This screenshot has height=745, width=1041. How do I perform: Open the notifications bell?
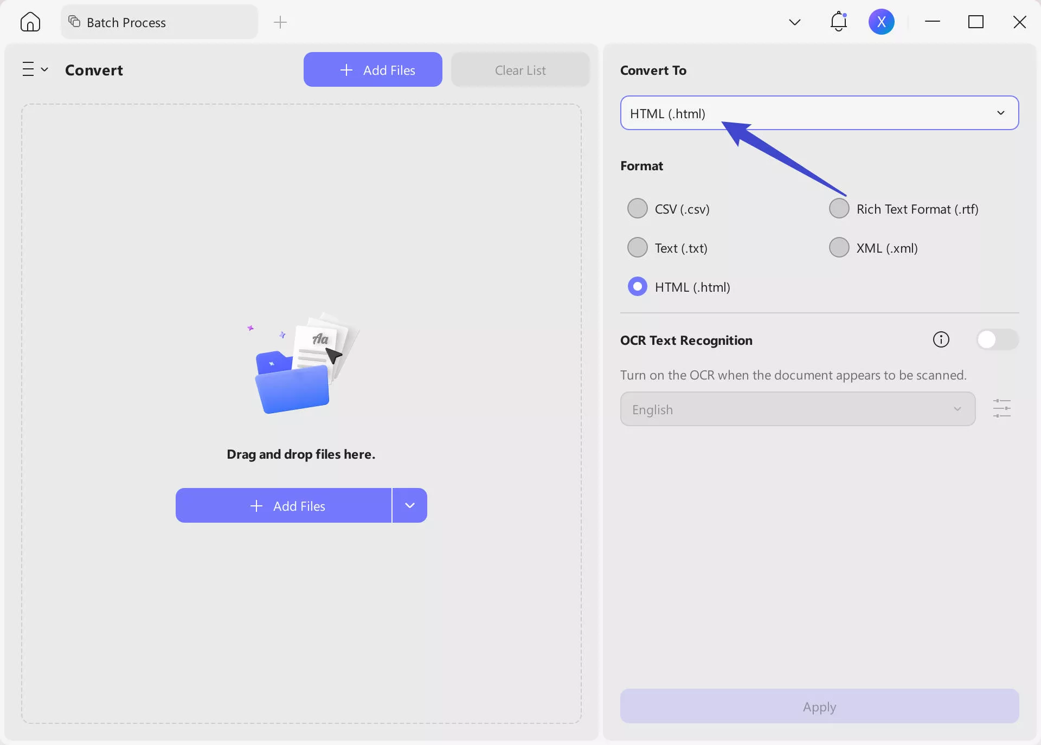(x=838, y=22)
